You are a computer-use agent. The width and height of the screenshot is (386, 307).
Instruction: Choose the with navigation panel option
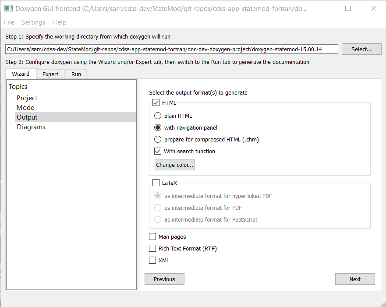[x=158, y=128]
